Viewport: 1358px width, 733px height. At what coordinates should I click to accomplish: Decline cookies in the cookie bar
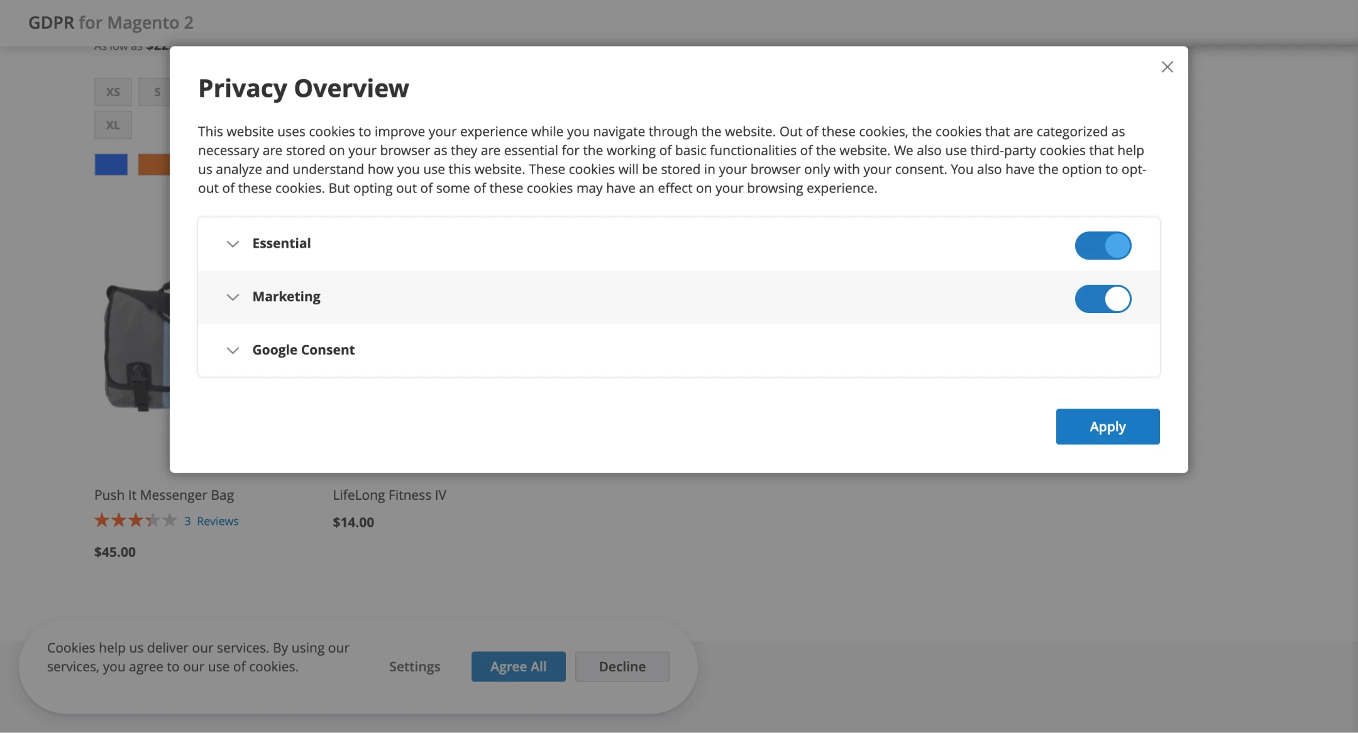pos(622,666)
